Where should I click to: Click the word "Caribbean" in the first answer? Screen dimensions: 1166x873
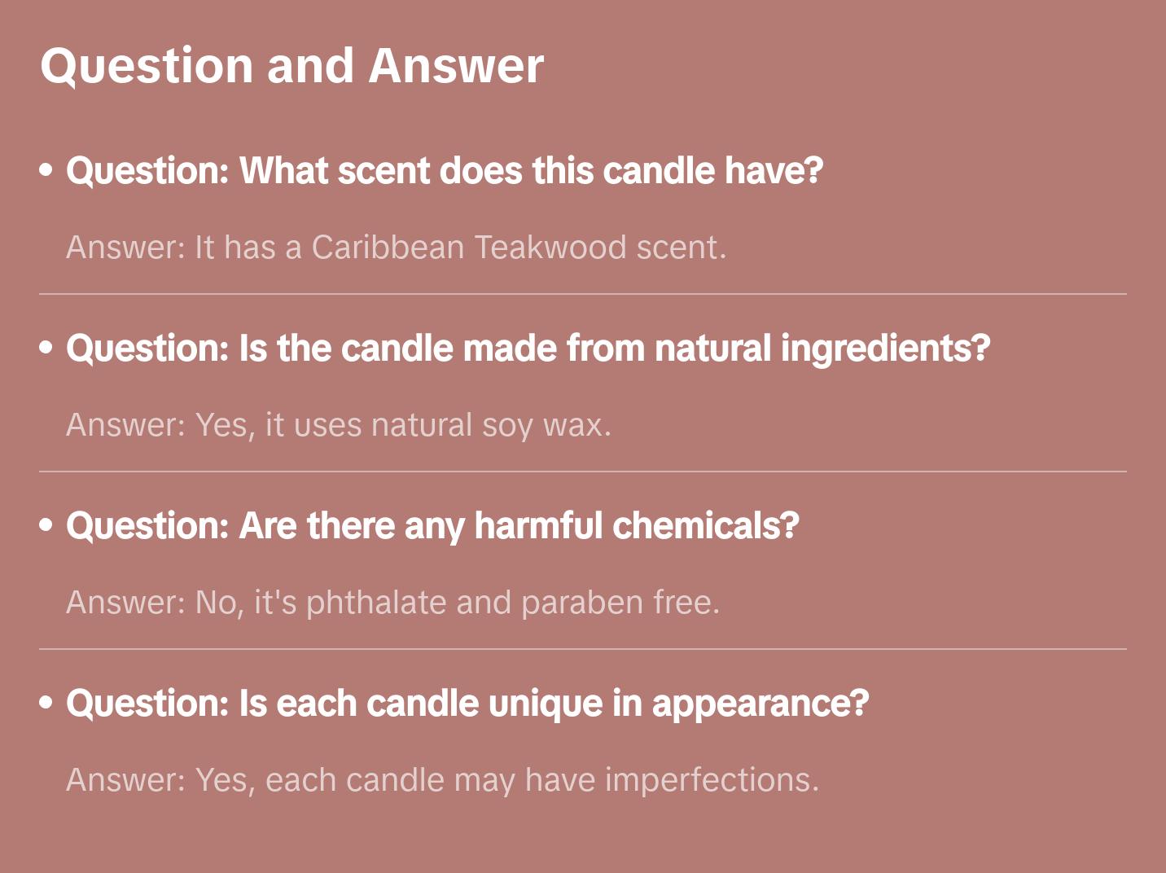[388, 248]
